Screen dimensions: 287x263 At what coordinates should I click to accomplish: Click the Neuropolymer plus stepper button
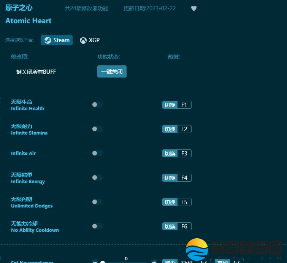click(x=154, y=261)
